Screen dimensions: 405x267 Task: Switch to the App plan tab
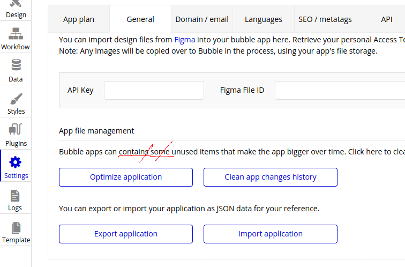[79, 19]
